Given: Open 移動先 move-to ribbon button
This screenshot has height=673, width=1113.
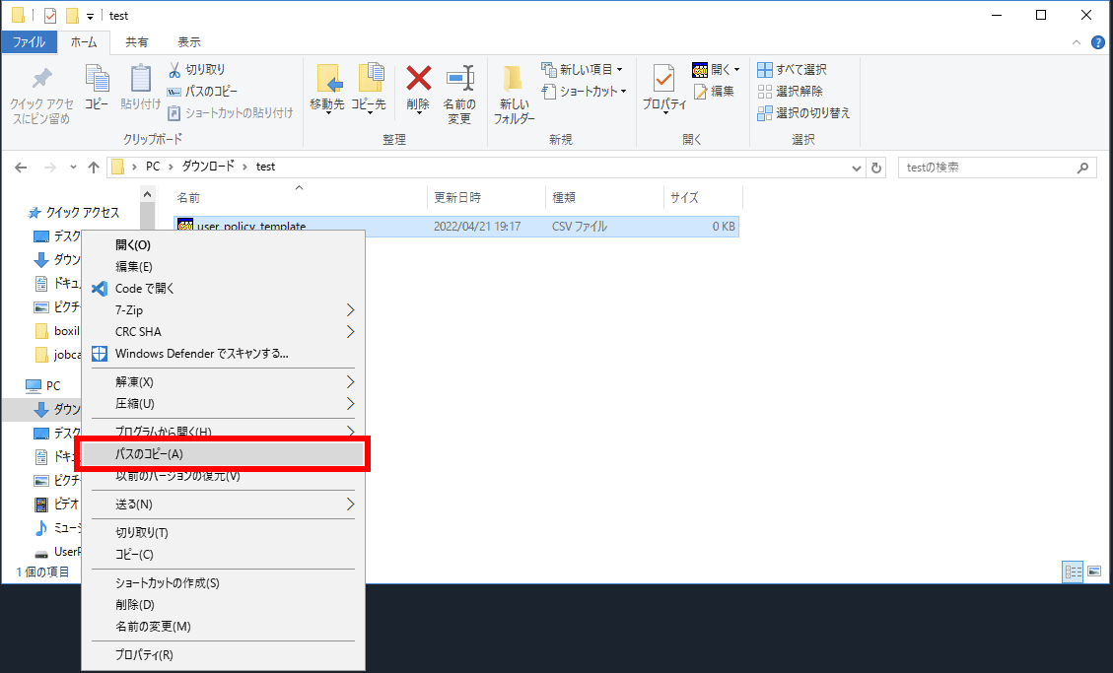Looking at the screenshot, I should (327, 90).
